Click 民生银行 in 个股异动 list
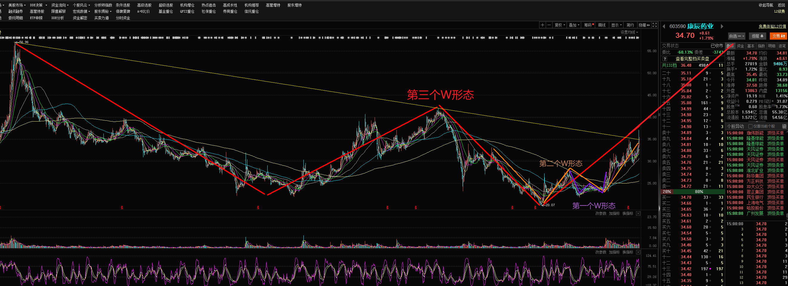The image size is (788, 286). (755, 197)
